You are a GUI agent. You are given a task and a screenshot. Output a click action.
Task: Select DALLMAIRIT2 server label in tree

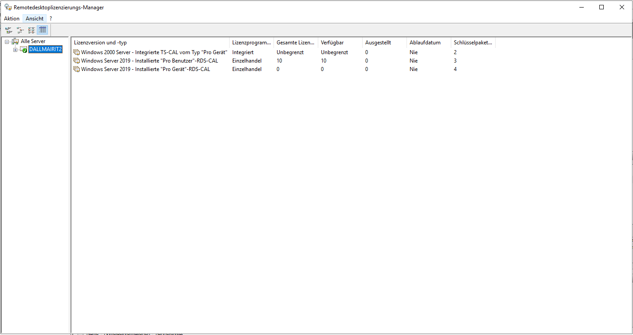click(x=45, y=49)
